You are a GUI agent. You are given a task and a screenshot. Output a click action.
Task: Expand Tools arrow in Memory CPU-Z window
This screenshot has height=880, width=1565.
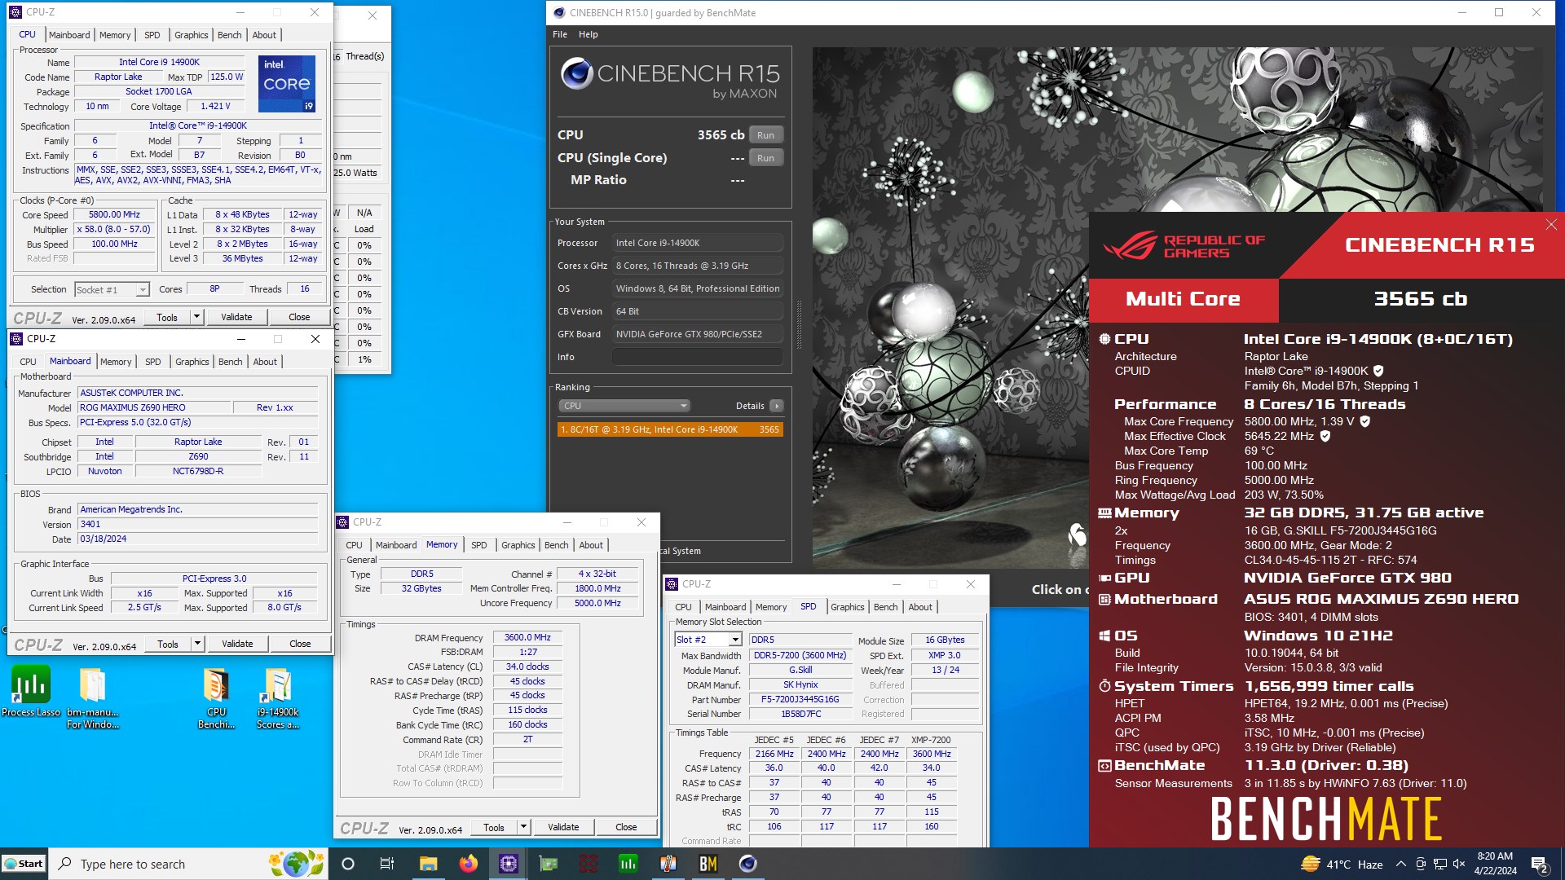[x=523, y=827]
